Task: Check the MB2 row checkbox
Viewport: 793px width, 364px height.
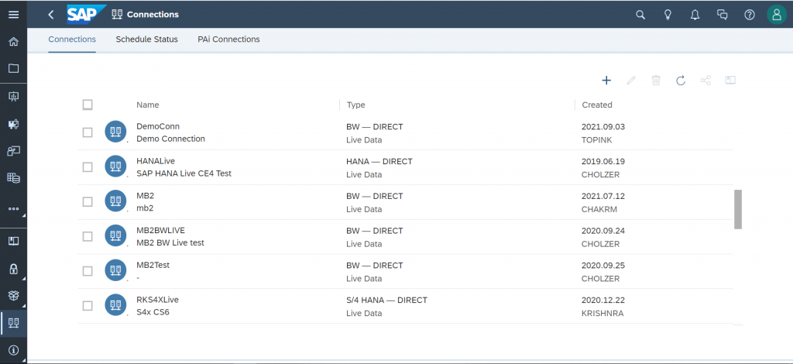Action: click(88, 201)
